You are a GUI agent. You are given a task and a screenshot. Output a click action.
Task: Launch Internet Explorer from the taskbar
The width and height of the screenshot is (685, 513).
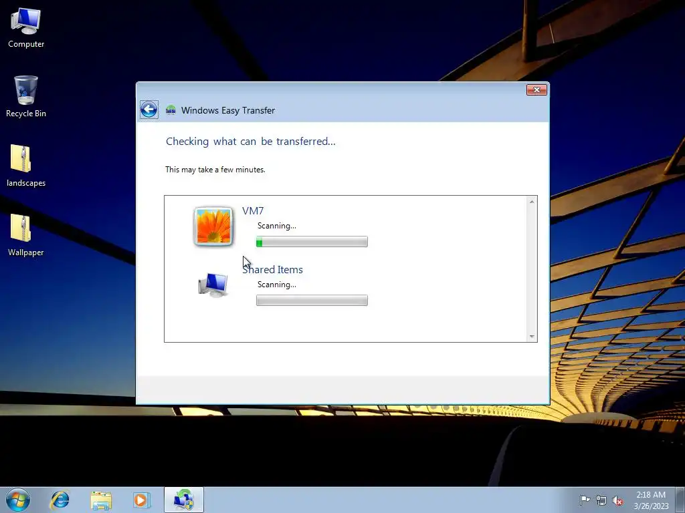click(60, 500)
